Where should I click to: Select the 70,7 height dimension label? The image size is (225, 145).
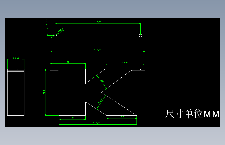point(44,92)
